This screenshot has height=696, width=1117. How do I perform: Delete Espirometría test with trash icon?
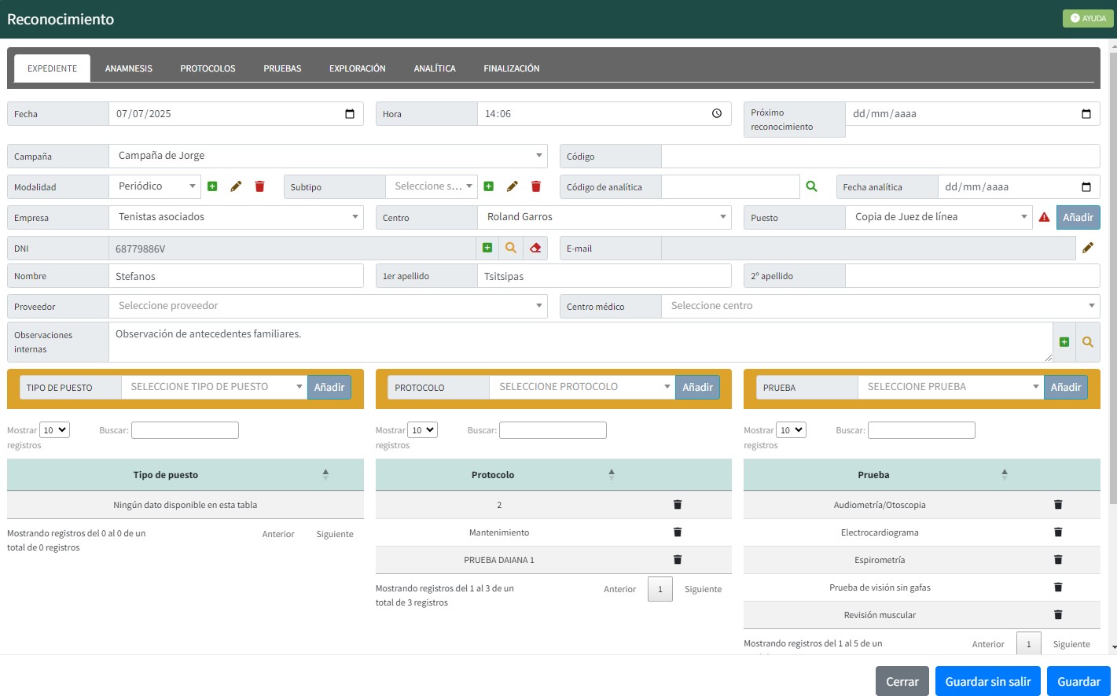click(x=1058, y=560)
